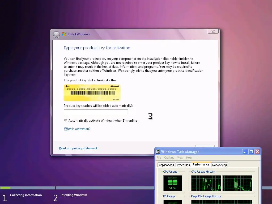This screenshot has width=272, height=204.
Task: Minimize the Windows Task Manager window
Action: pos(245,152)
